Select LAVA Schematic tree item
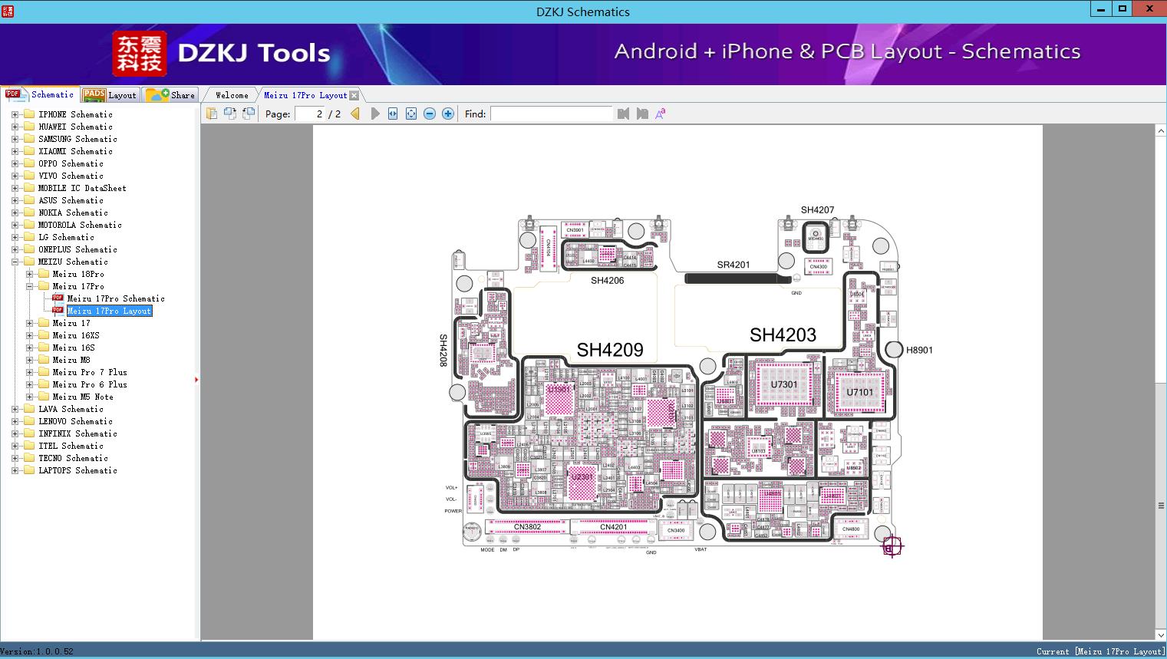The height and width of the screenshot is (659, 1167). coord(71,409)
